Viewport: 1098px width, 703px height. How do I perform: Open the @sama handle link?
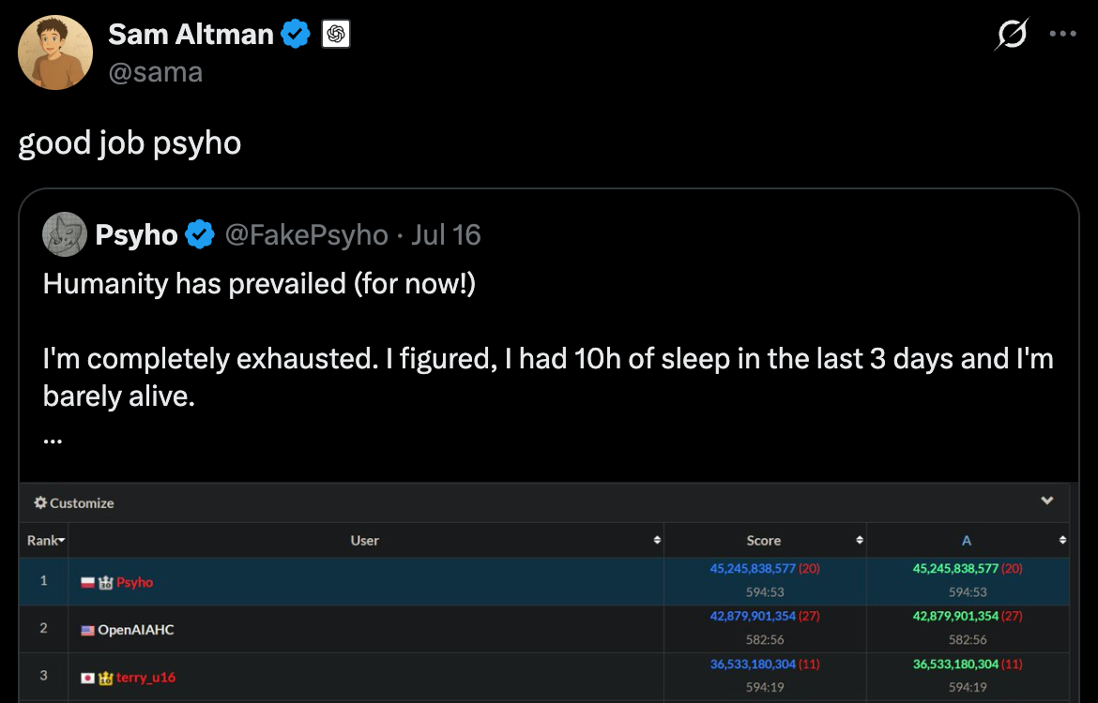[155, 72]
